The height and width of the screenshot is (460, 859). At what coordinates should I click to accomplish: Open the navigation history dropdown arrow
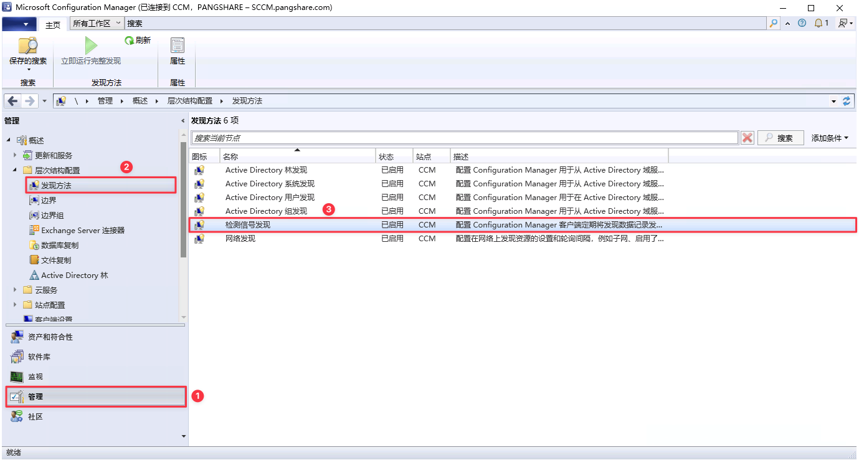pyautogui.click(x=44, y=101)
